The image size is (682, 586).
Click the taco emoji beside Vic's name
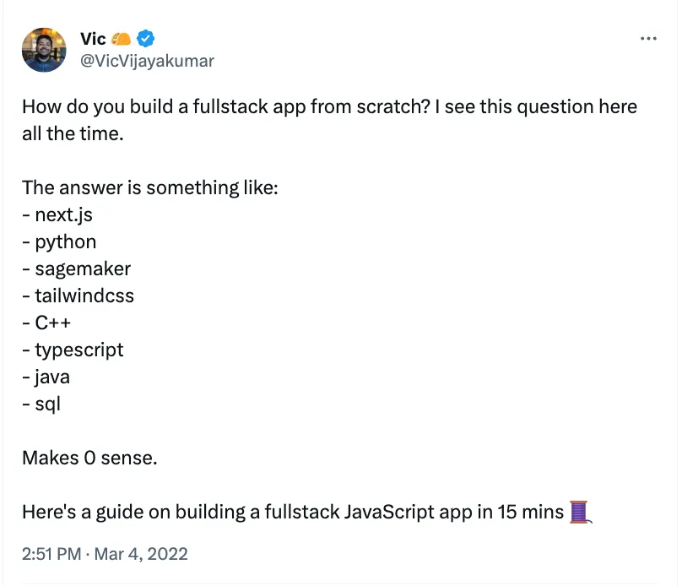(x=122, y=38)
